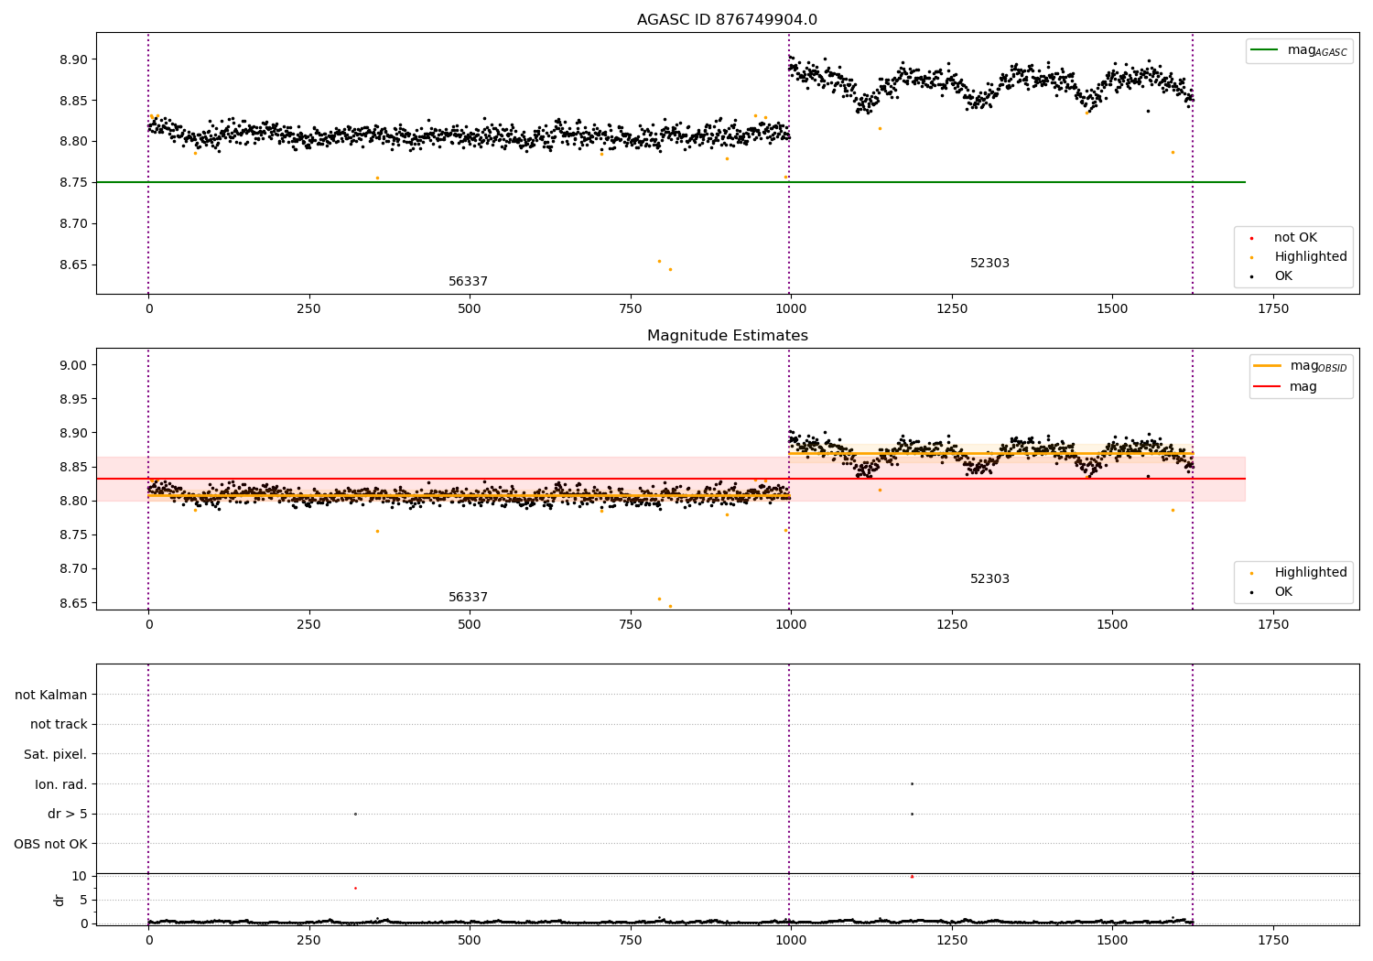Click the '52303' label in the top plot
Screen dimensions: 1373x961
[989, 264]
